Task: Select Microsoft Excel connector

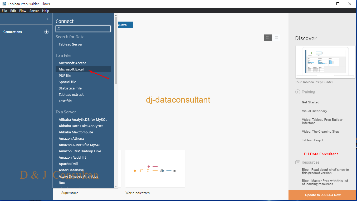Action: point(71,69)
